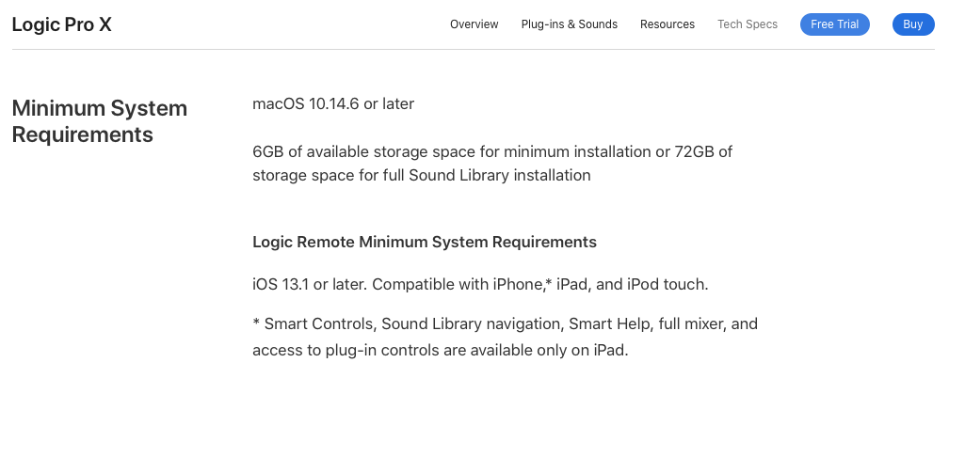Image resolution: width=965 pixels, height=473 pixels.
Task: Select the Tech Specs tab
Action: [x=748, y=24]
